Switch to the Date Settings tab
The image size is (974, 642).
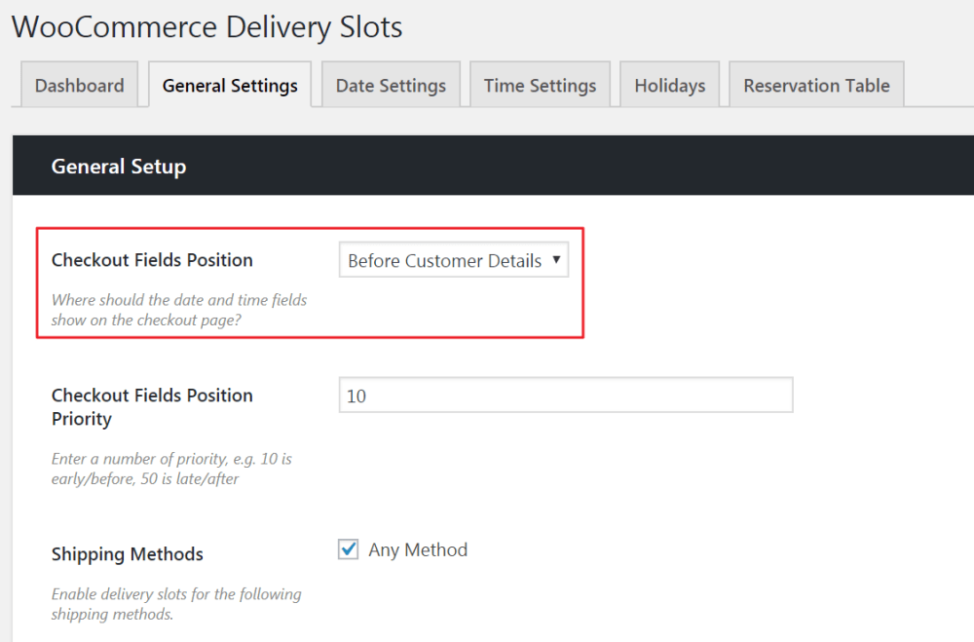391,86
